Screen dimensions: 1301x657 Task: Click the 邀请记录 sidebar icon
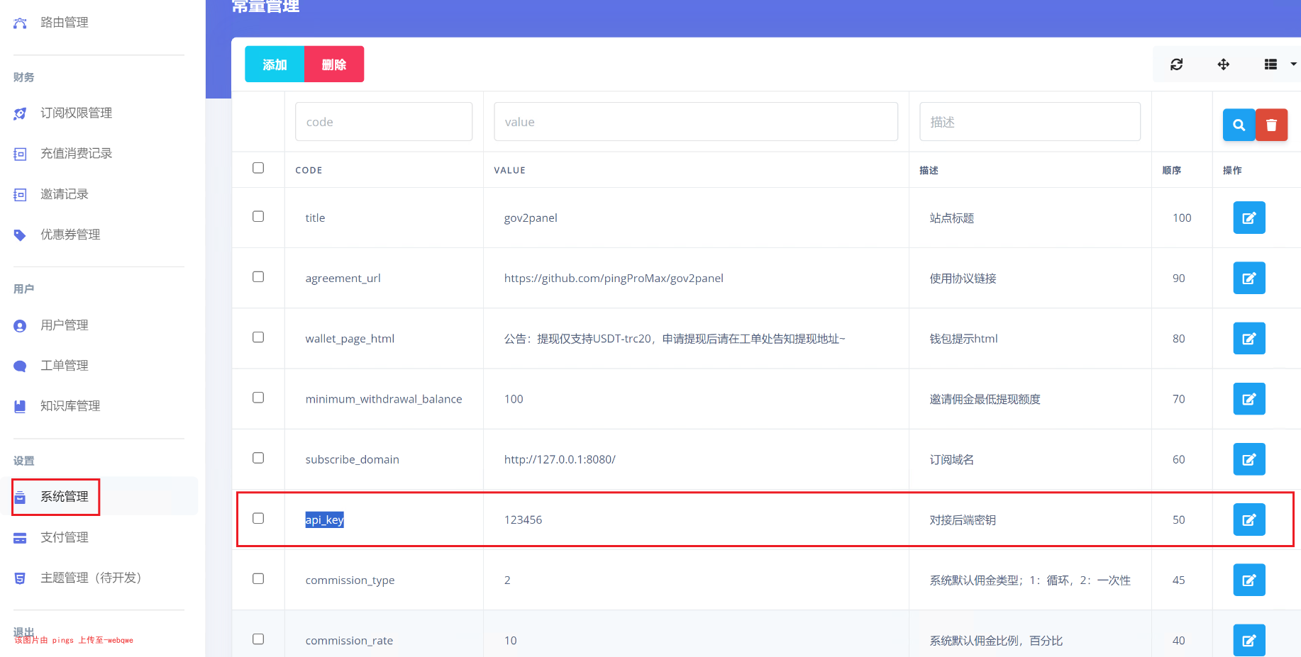[x=20, y=194]
